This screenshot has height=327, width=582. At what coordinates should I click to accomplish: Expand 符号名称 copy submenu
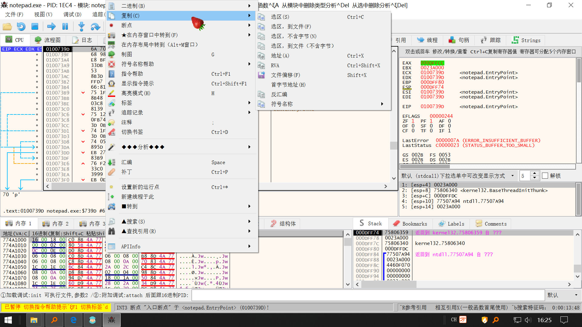tap(323, 104)
